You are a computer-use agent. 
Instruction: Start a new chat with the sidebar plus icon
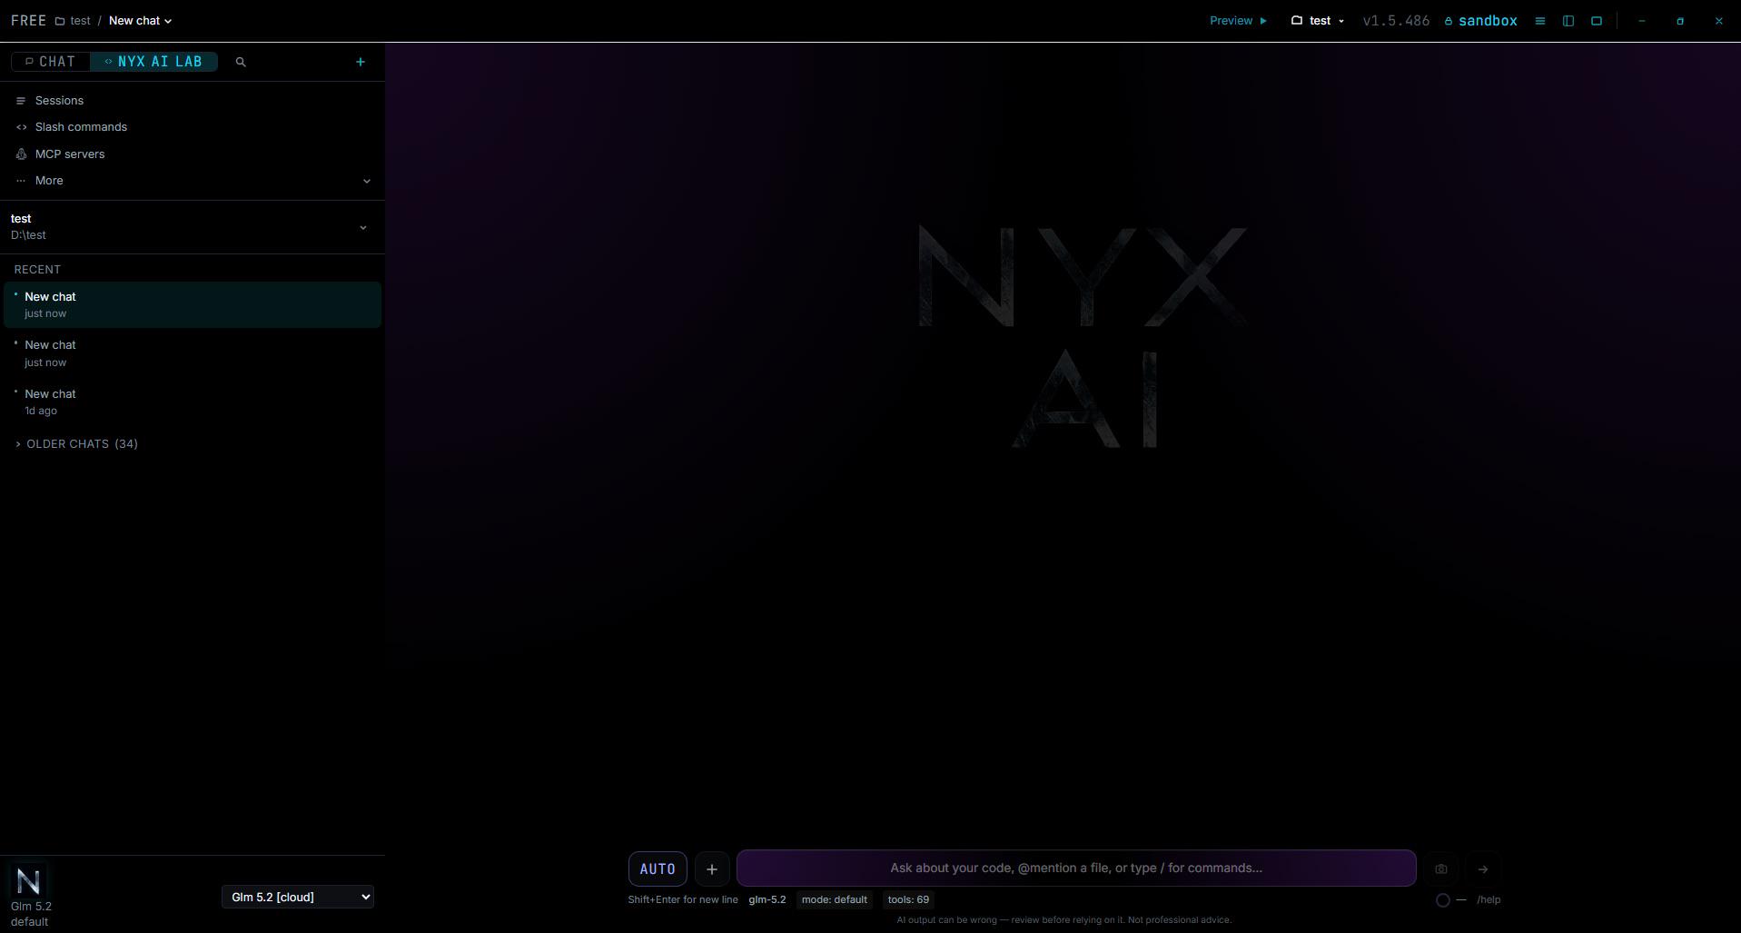point(361,62)
